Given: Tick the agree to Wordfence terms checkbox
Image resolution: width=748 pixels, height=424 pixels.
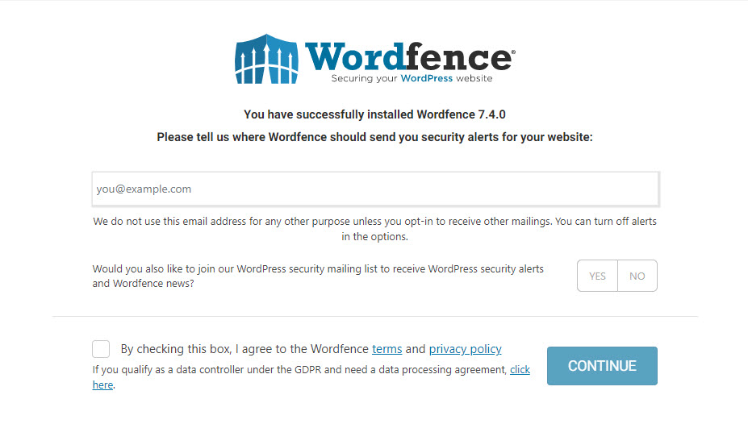Looking at the screenshot, I should (x=101, y=349).
